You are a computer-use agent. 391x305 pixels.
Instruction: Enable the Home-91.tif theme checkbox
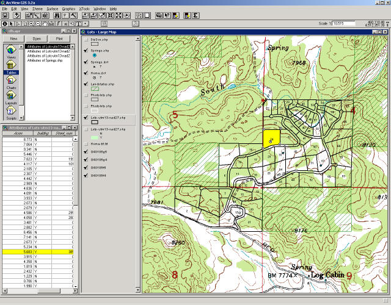(86, 144)
